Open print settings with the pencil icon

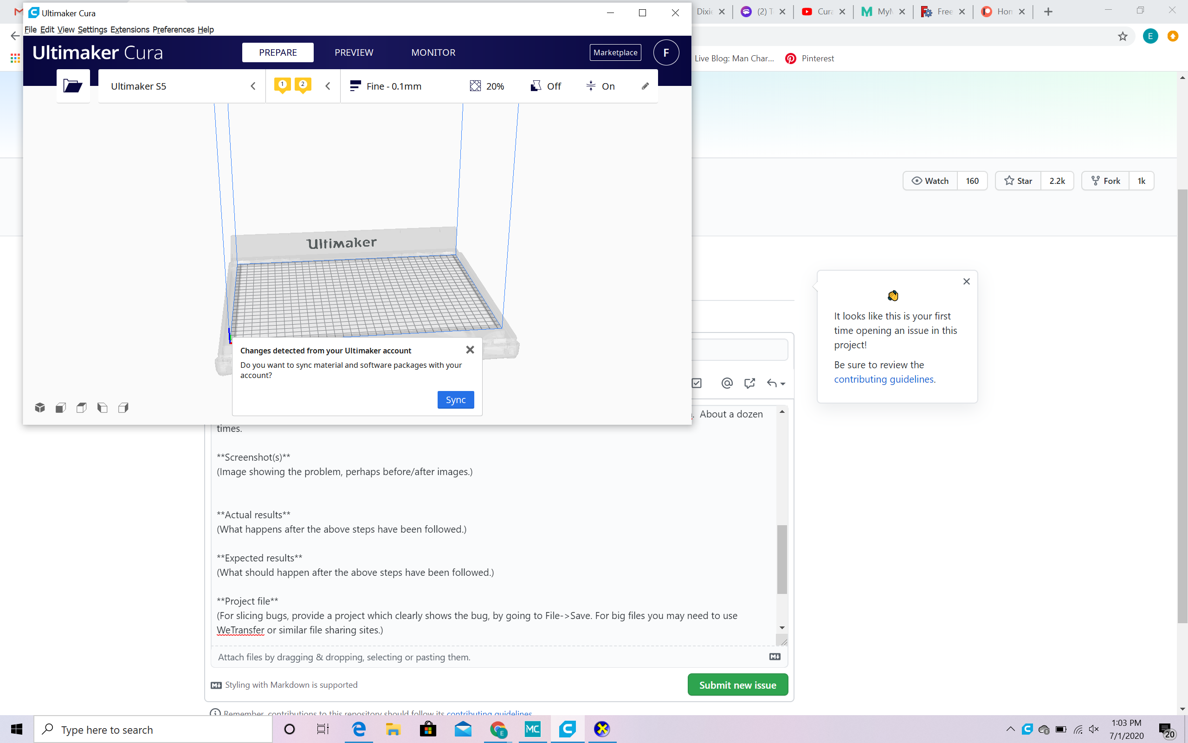tap(645, 86)
